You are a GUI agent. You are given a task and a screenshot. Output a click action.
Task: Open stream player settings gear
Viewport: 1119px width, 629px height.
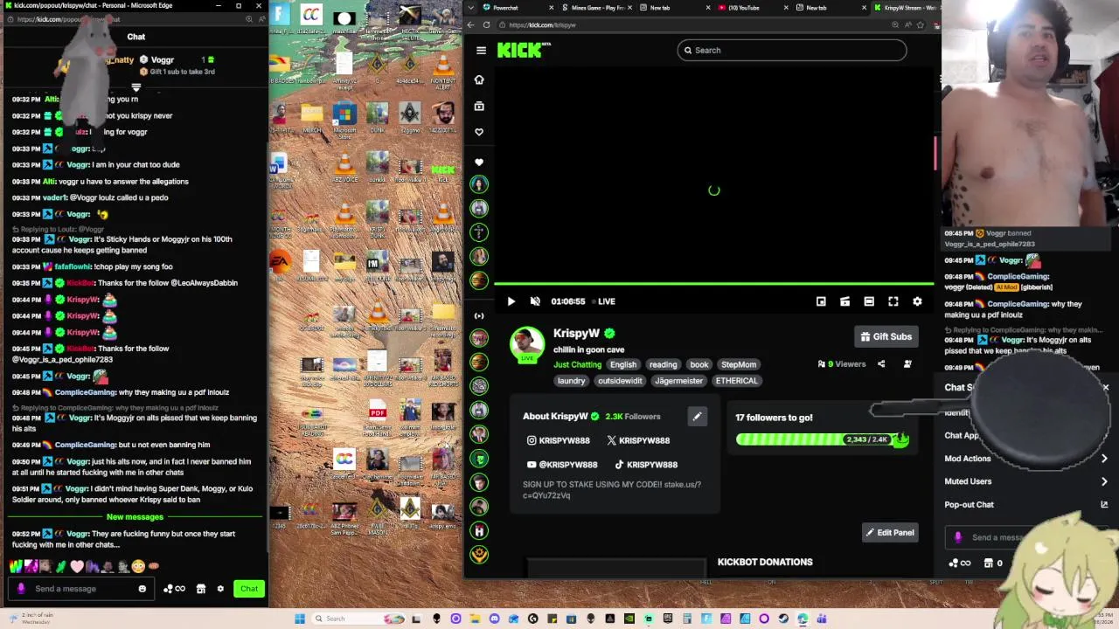[917, 301]
